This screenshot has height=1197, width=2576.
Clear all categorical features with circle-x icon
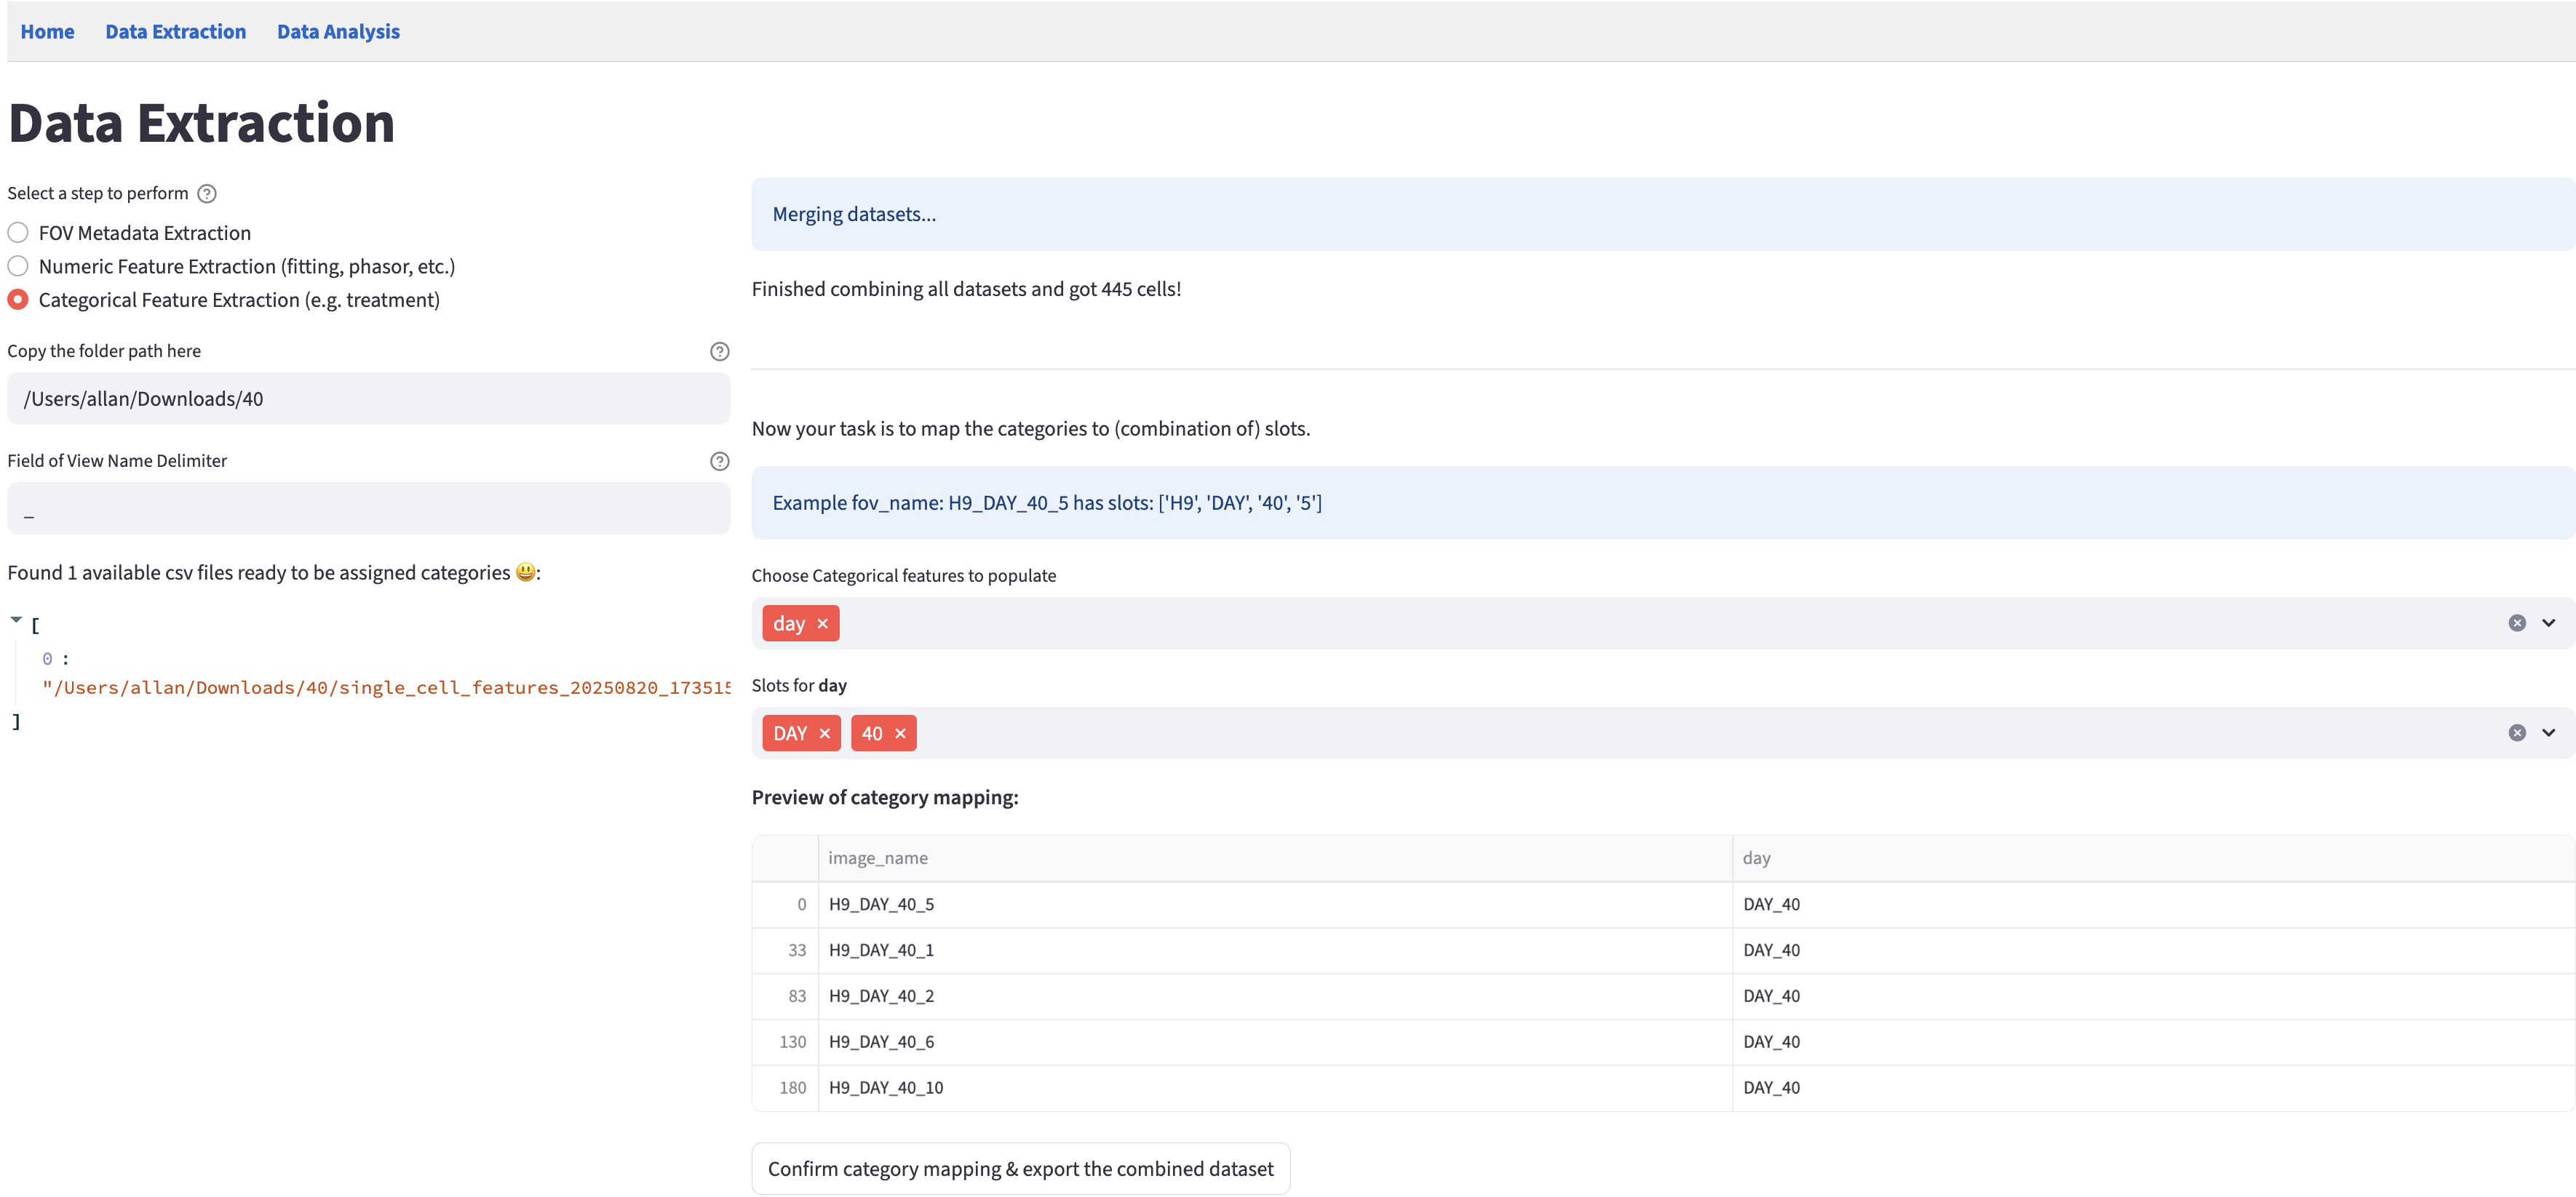pyautogui.click(x=2516, y=623)
